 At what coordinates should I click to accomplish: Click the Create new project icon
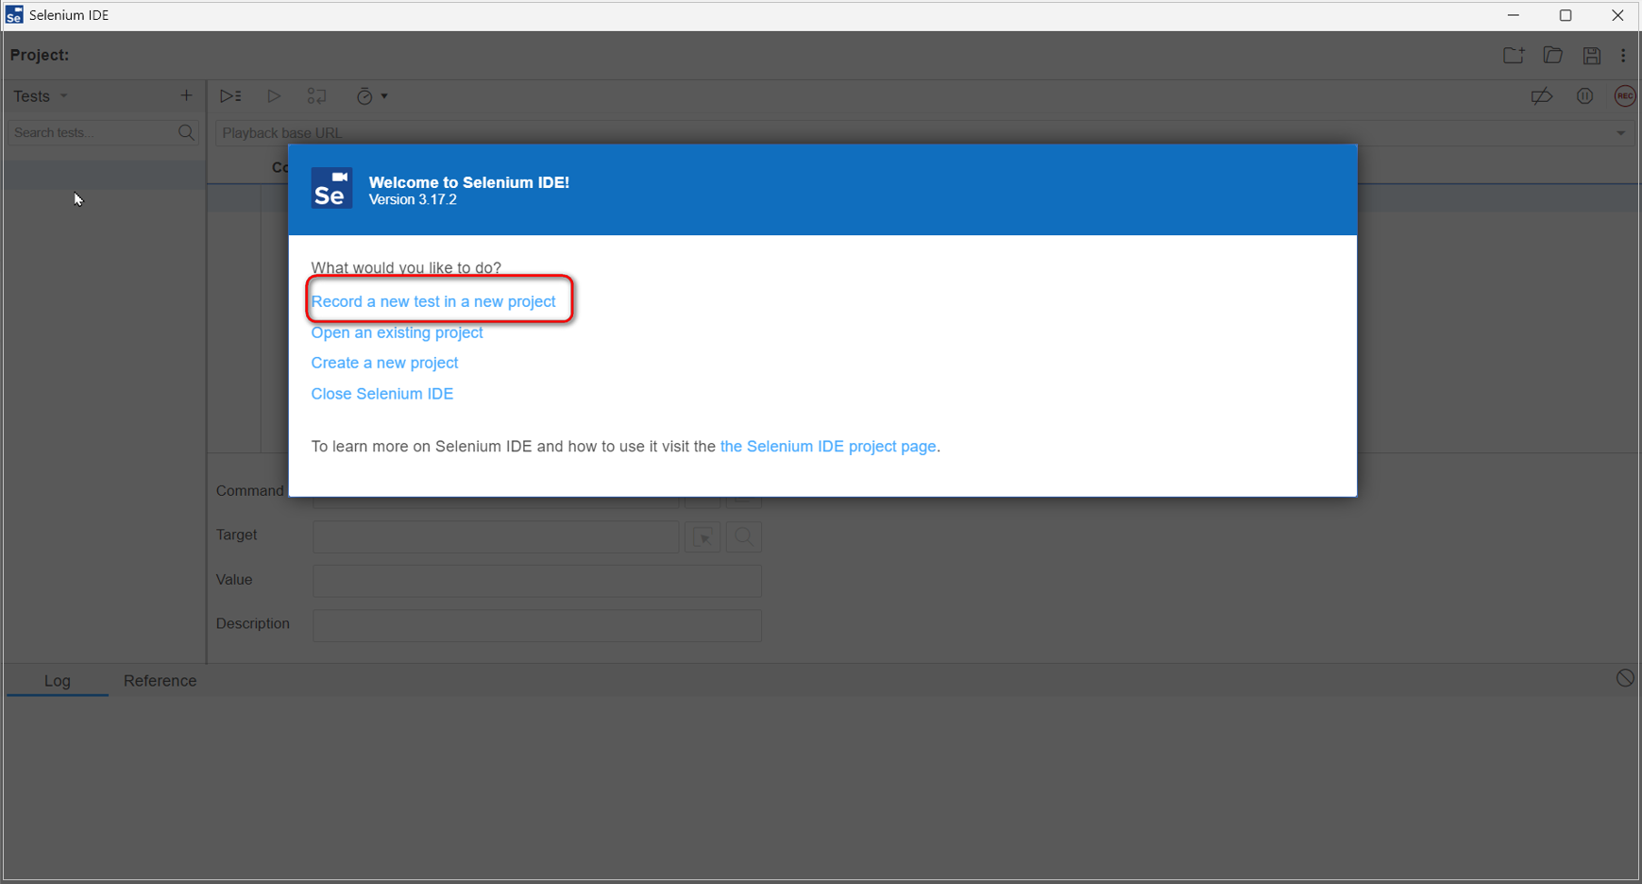pyautogui.click(x=1514, y=56)
